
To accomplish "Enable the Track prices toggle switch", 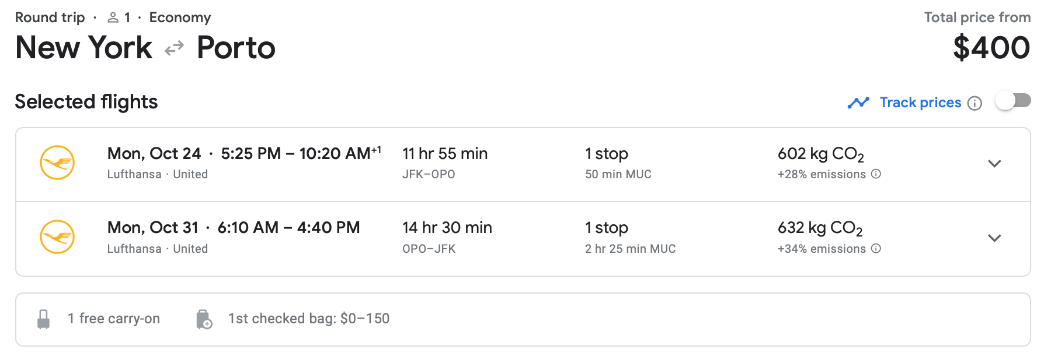I will tap(1013, 101).
